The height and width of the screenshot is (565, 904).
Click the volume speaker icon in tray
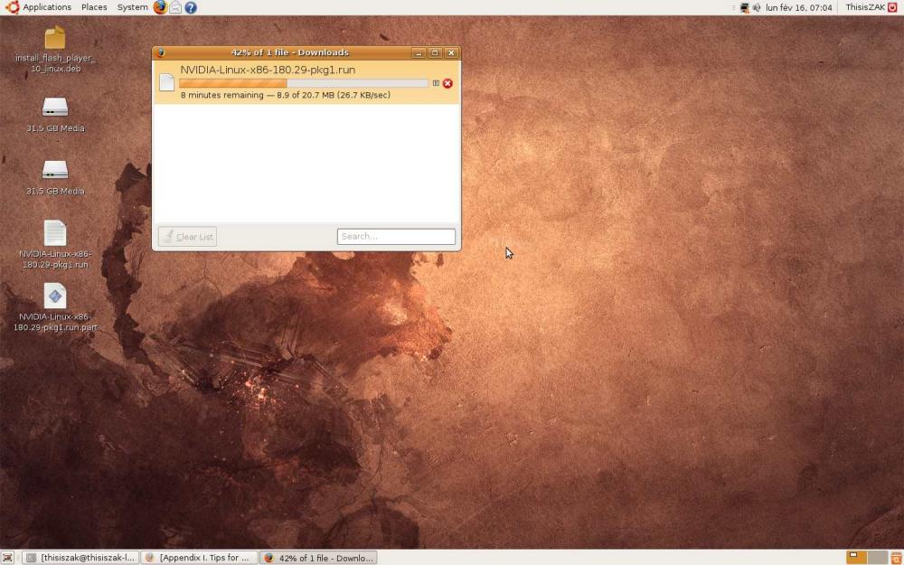[757, 7]
